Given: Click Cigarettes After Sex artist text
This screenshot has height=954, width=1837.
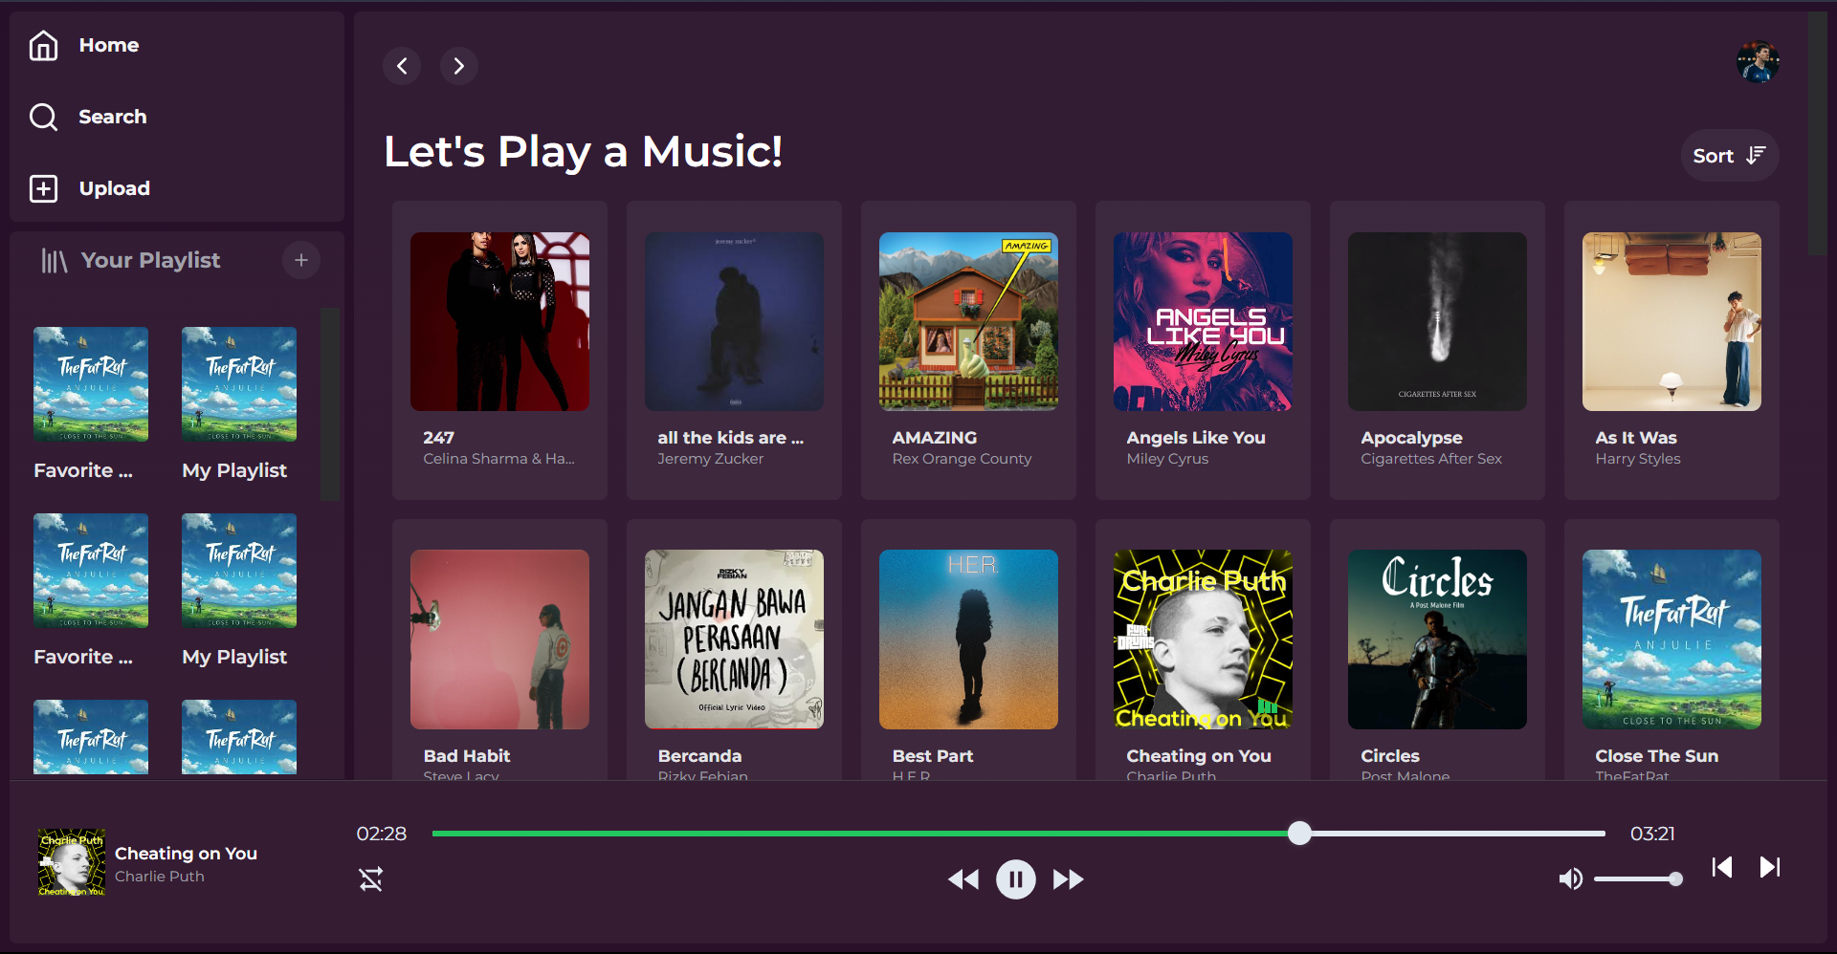Looking at the screenshot, I should click(x=1430, y=459).
